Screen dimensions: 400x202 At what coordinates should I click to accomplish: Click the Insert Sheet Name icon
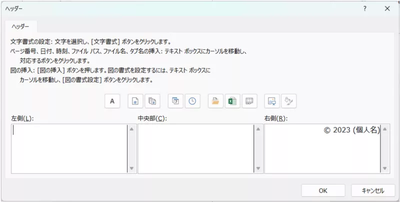click(x=249, y=101)
